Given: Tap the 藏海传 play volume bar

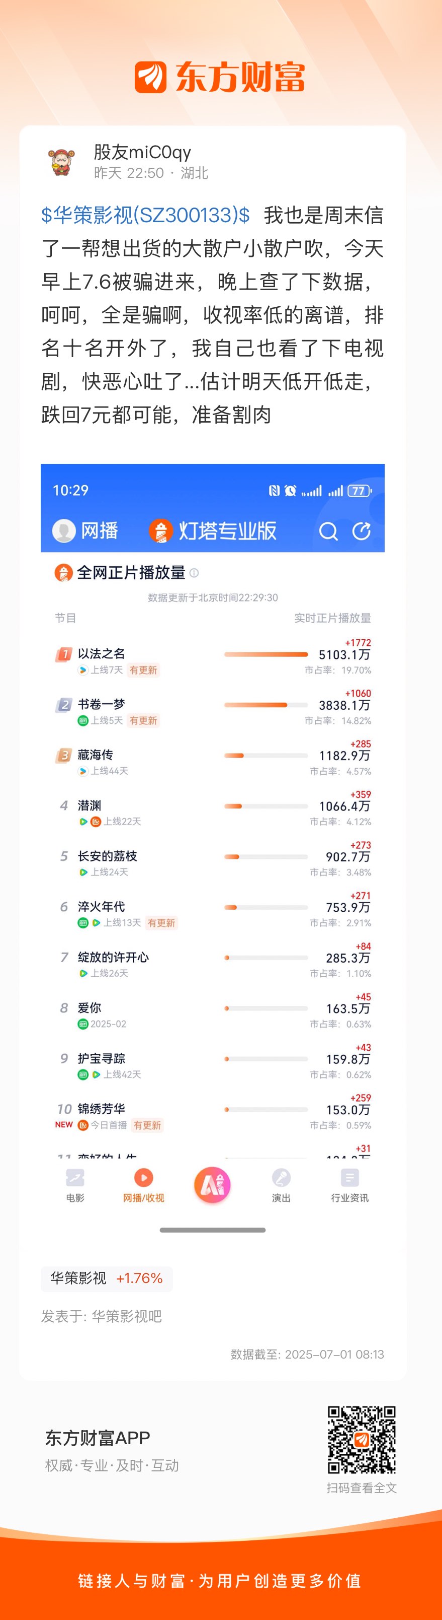Looking at the screenshot, I should [266, 755].
